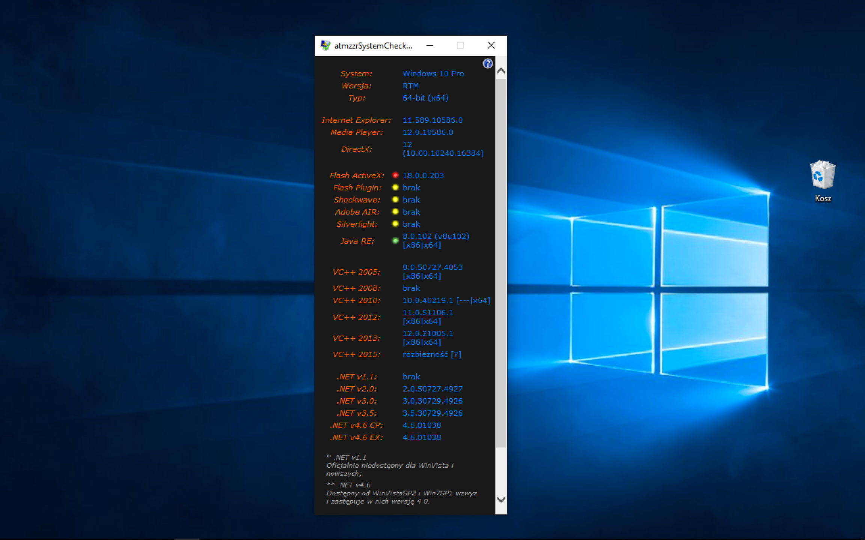Screen dimensions: 865x540
Task: Click the 'VC++ 2015:' label
Action: click(x=356, y=354)
